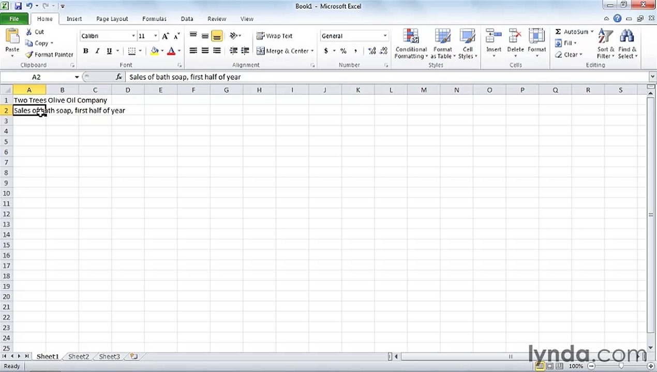The height and width of the screenshot is (372, 657).
Task: Decrease font size with Shrink Font
Action: (177, 36)
